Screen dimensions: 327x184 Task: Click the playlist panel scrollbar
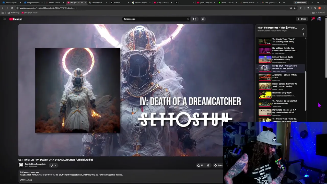306,91
